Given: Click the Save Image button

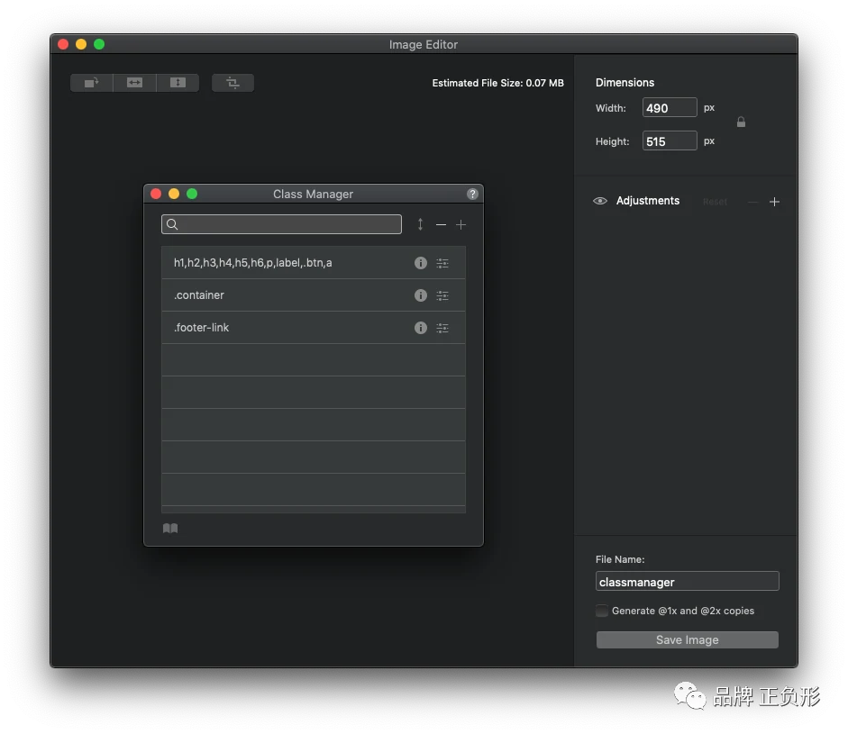Looking at the screenshot, I should point(687,640).
